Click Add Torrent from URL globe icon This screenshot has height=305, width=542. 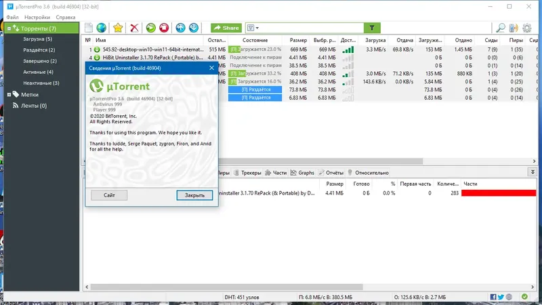101,28
